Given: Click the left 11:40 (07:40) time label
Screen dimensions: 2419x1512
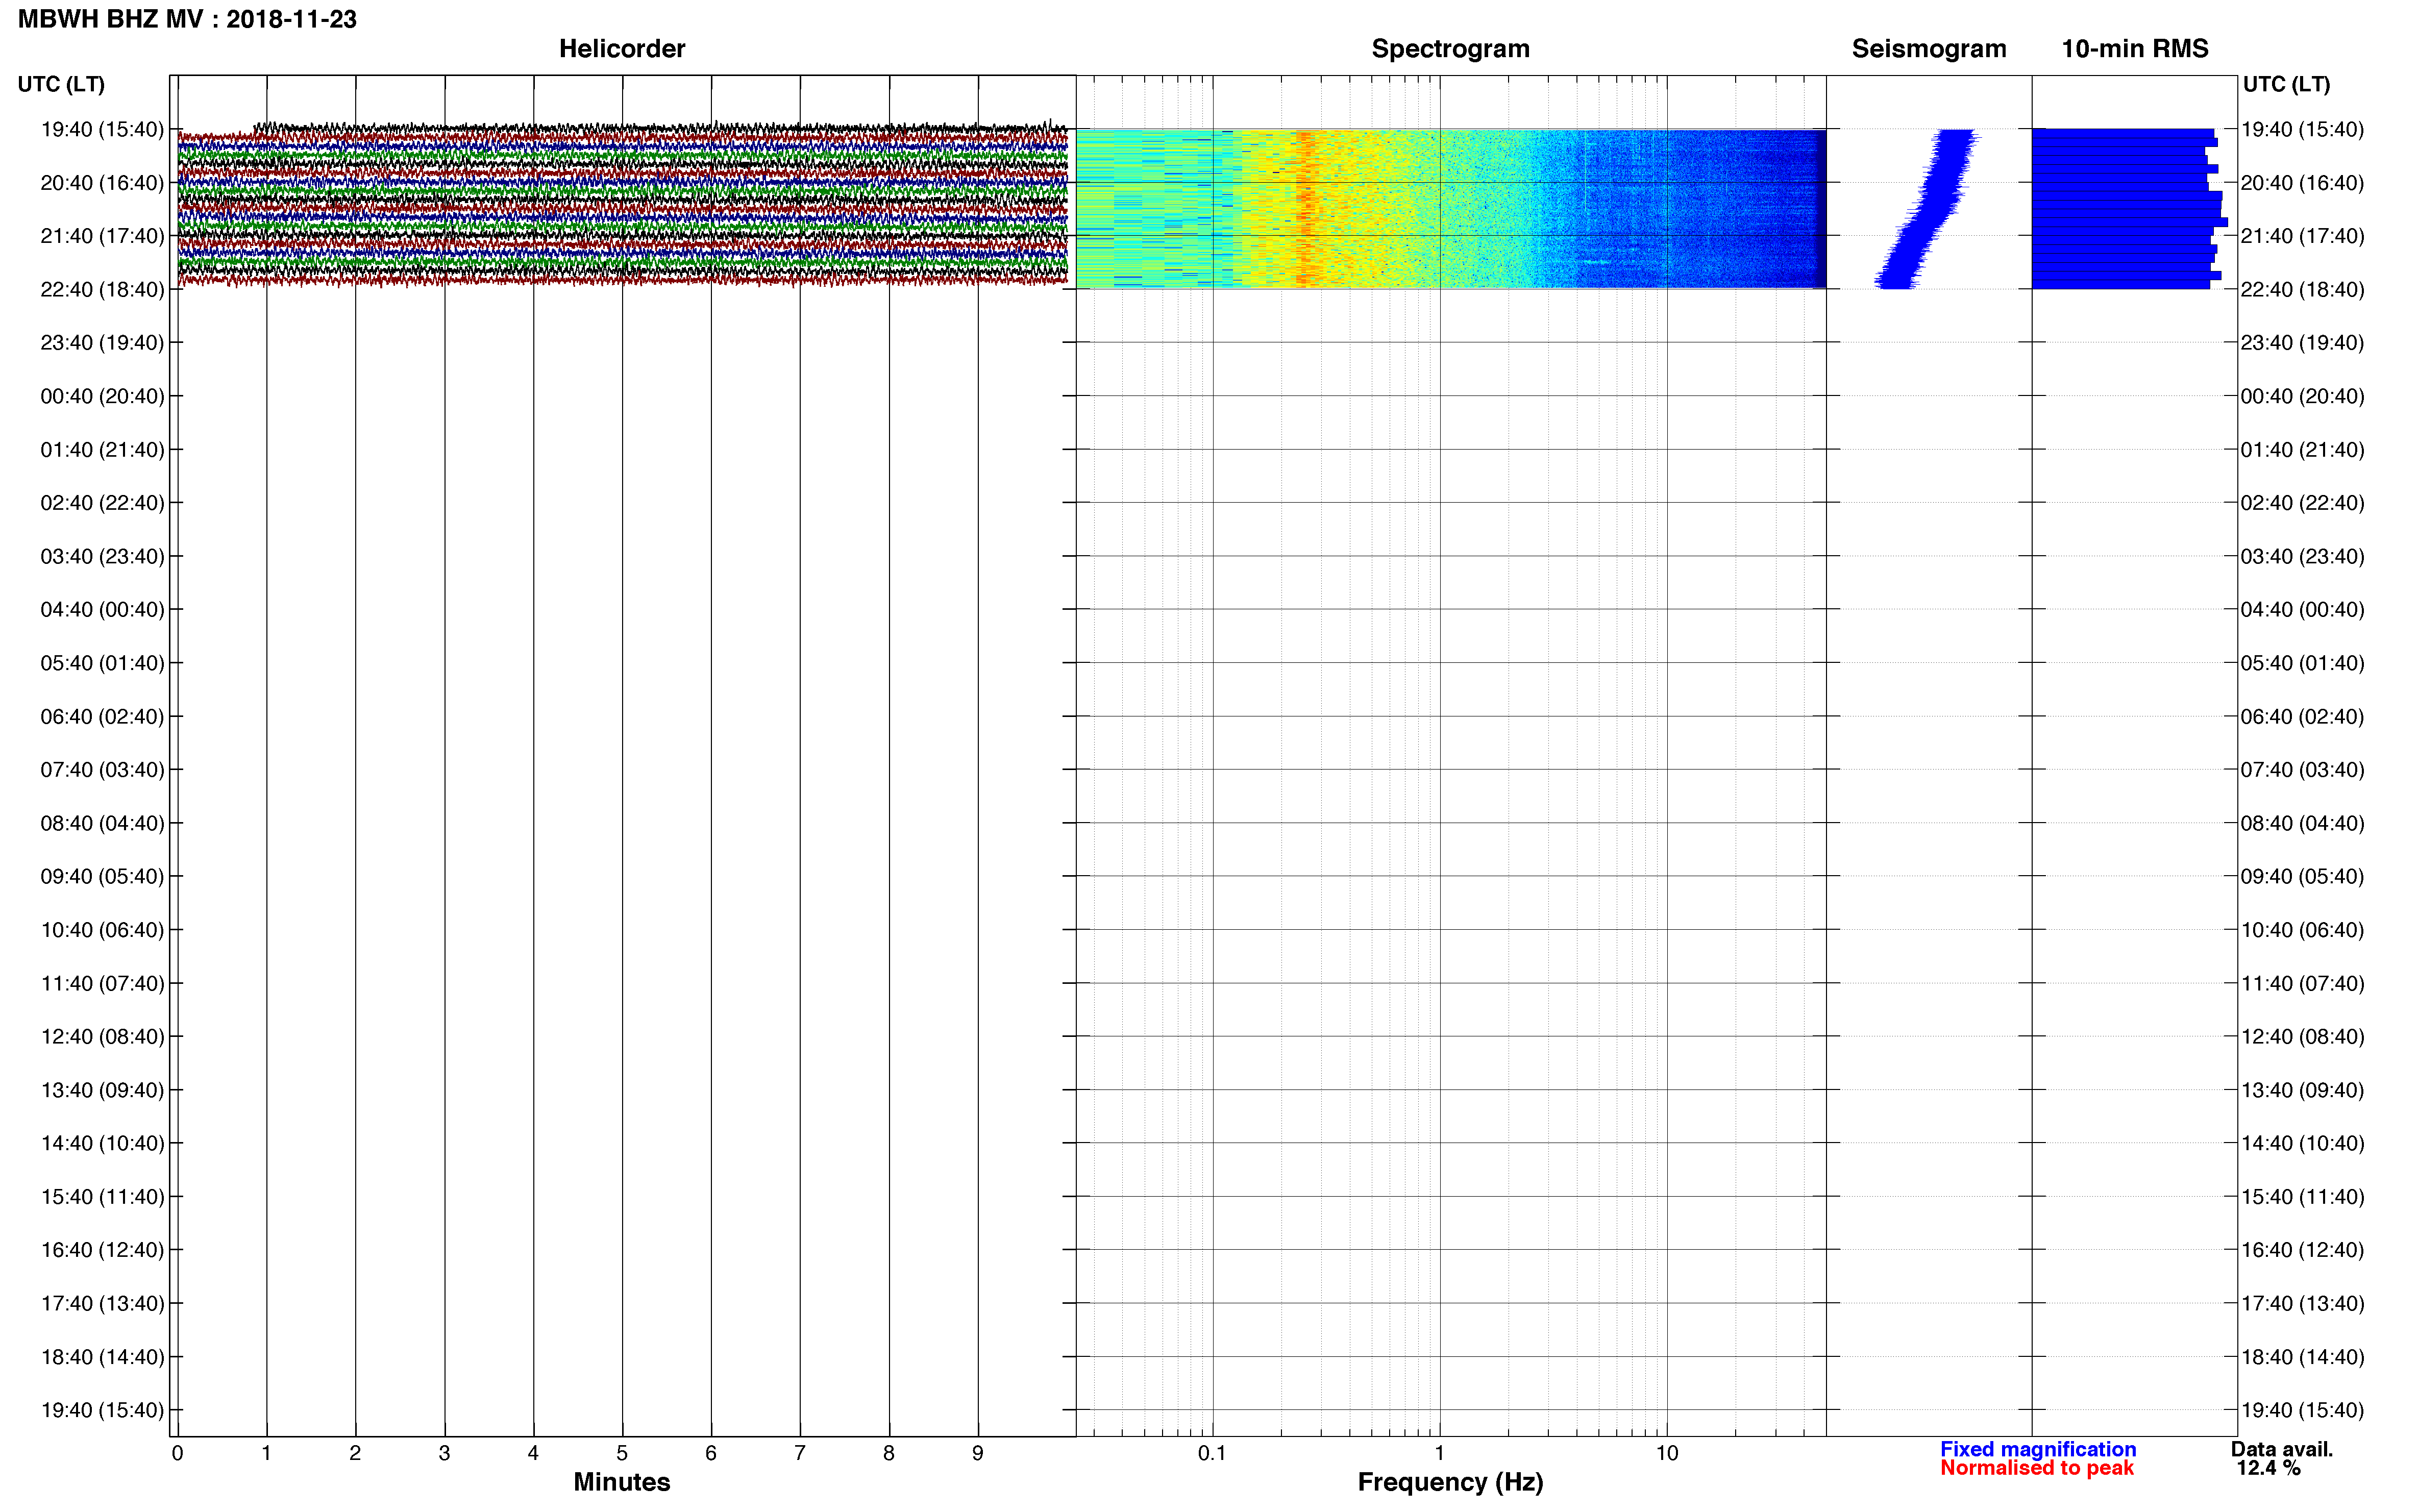Looking at the screenshot, I should click(102, 984).
